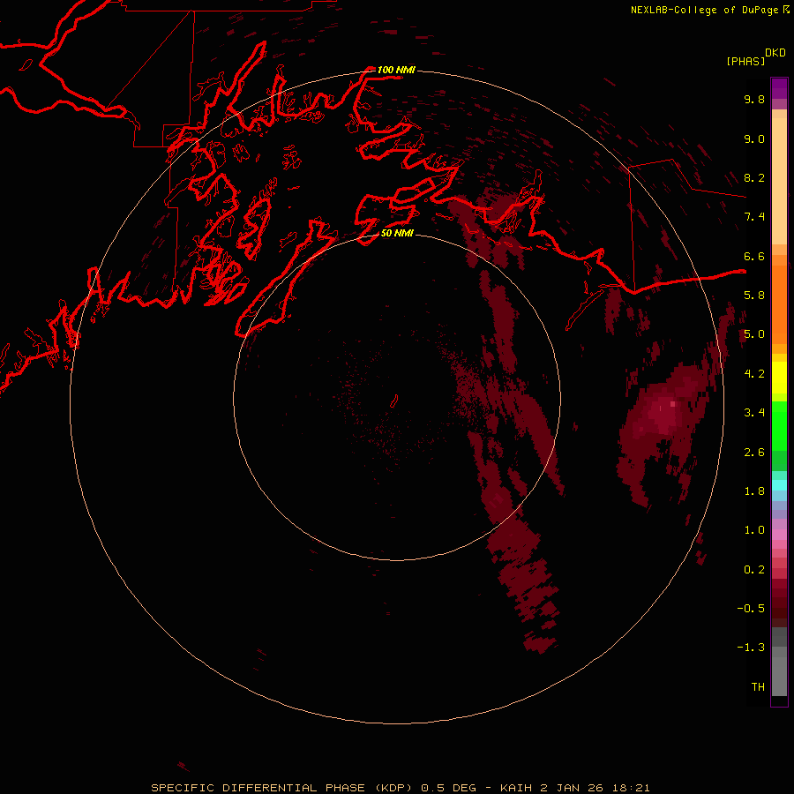Click the small island outline at radar center
Screen dimensions: 794x794
[394, 401]
